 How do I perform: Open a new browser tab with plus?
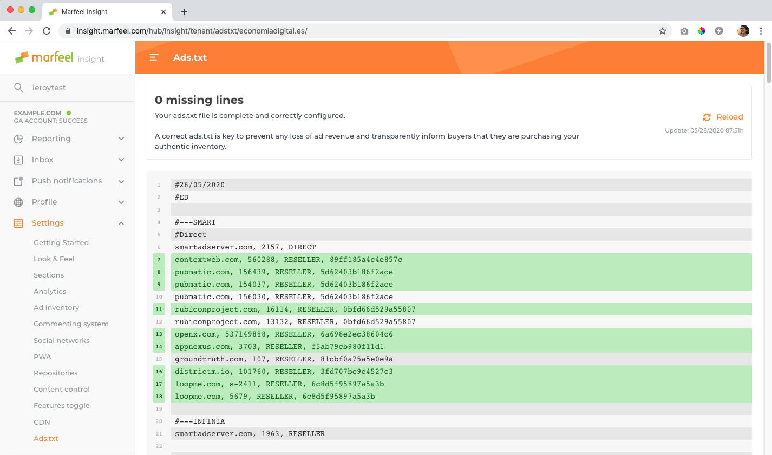(184, 11)
